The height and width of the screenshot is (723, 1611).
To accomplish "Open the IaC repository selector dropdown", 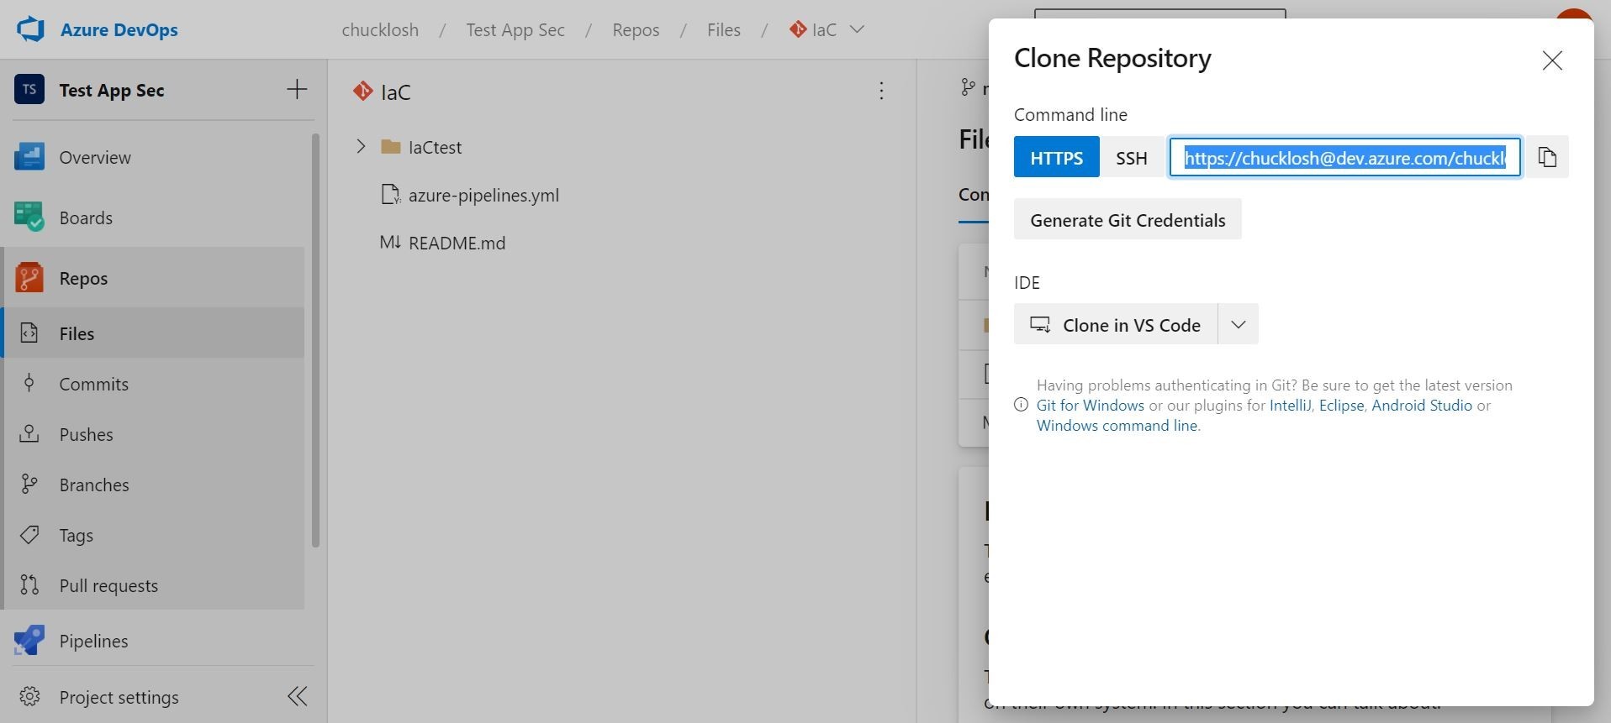I will 857,29.
